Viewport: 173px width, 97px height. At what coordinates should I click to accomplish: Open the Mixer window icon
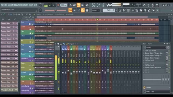coord(132,11)
